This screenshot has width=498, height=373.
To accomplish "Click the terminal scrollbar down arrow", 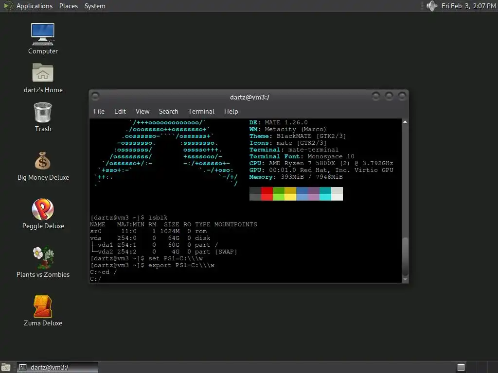I will point(405,279).
